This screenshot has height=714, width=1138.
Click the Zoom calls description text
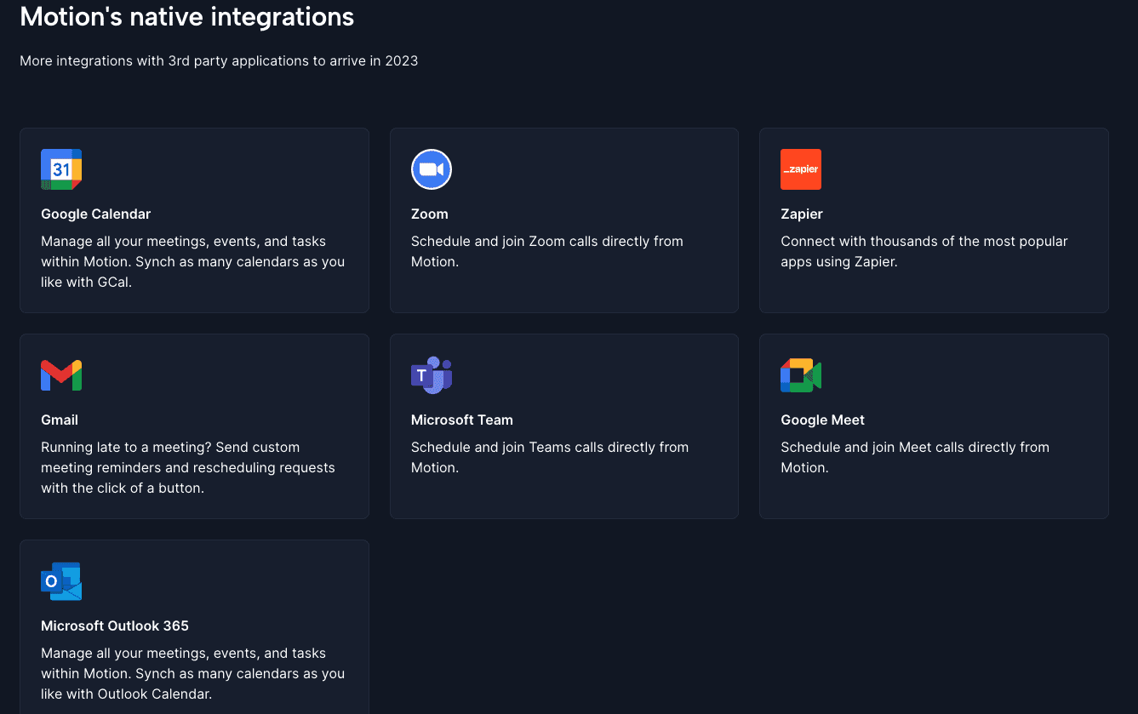(x=546, y=252)
